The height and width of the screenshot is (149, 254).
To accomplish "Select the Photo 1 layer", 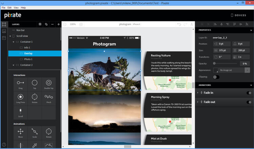I will tap(28, 59).
